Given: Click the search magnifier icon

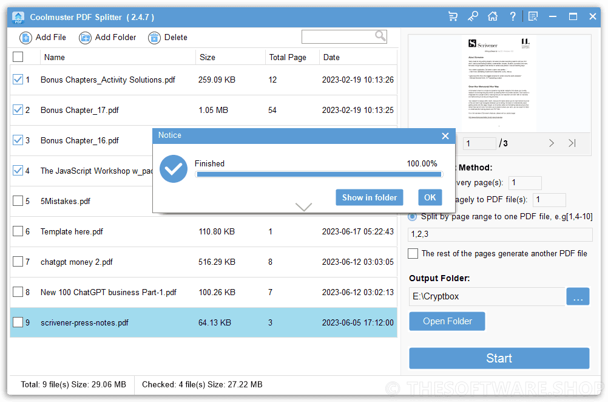Looking at the screenshot, I should (380, 36).
